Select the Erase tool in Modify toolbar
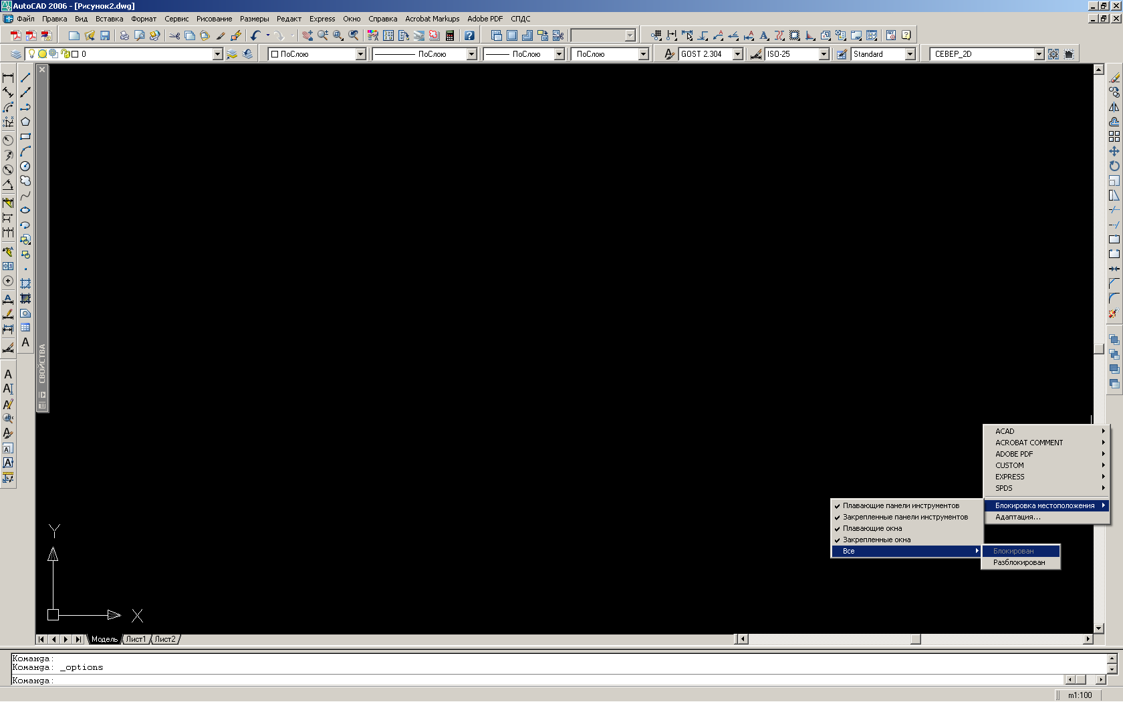Viewport: 1123px width, 702px height. [1114, 78]
